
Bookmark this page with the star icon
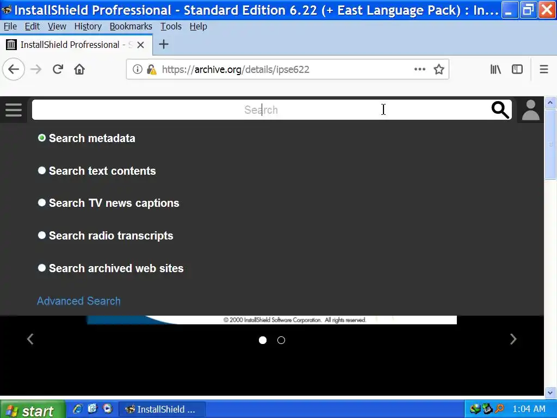(x=439, y=69)
